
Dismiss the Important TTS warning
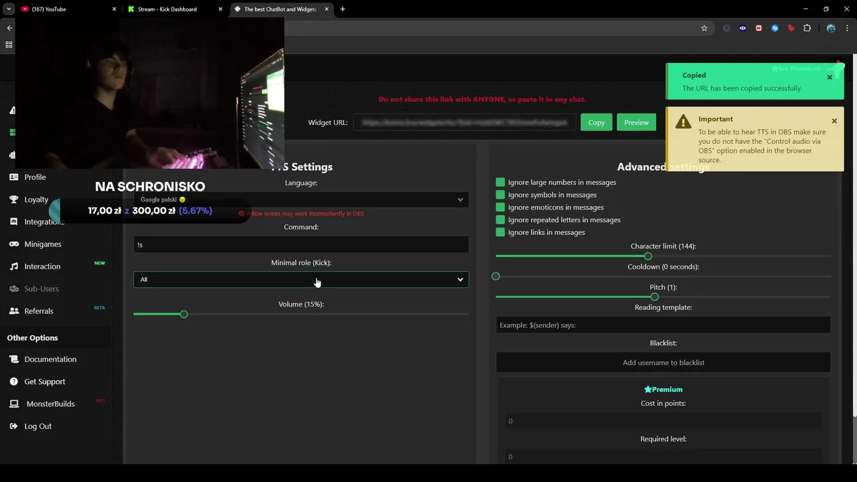(x=834, y=121)
